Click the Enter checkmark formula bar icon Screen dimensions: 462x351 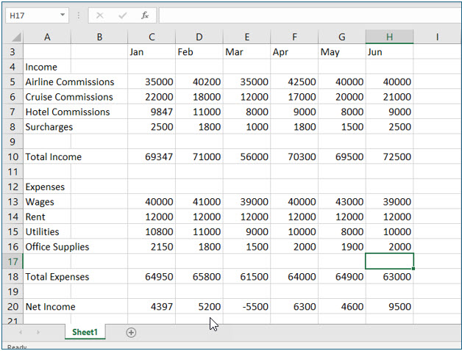(x=122, y=15)
